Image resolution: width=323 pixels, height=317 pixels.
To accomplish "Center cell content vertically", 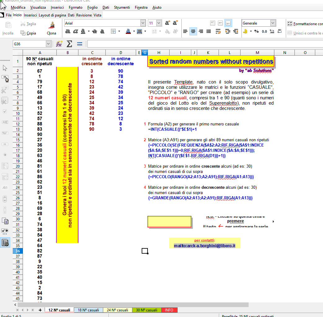I will point(220,23).
